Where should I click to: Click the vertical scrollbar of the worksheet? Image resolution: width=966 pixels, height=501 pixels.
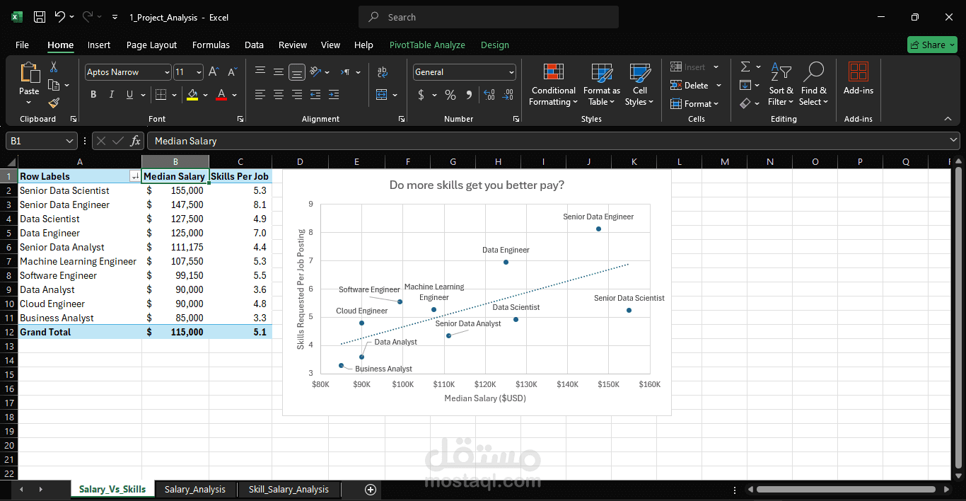coord(958,317)
